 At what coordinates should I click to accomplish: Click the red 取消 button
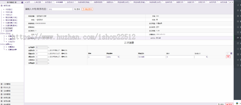tap(229, 104)
